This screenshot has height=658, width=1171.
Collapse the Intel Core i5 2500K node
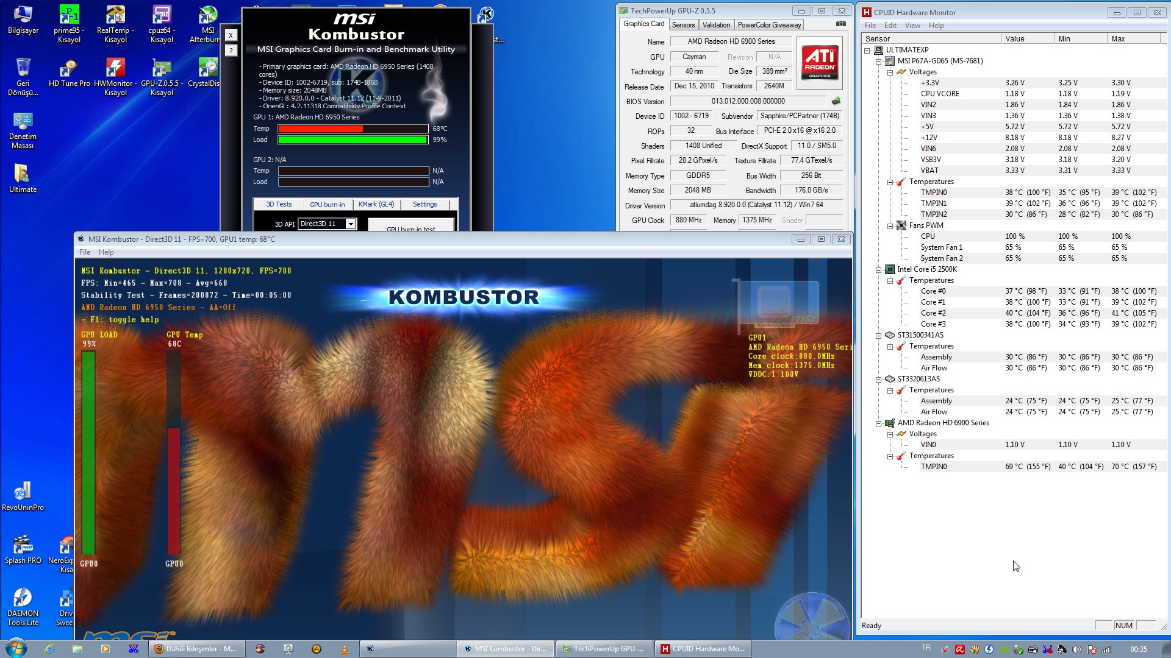[879, 269]
